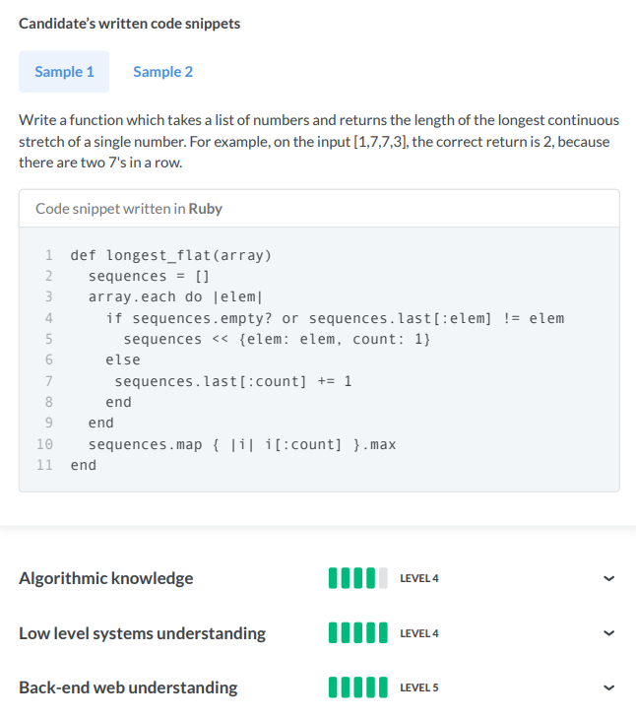Select the Sample 1 tab
Screen dimensions: 636x719
click(64, 72)
